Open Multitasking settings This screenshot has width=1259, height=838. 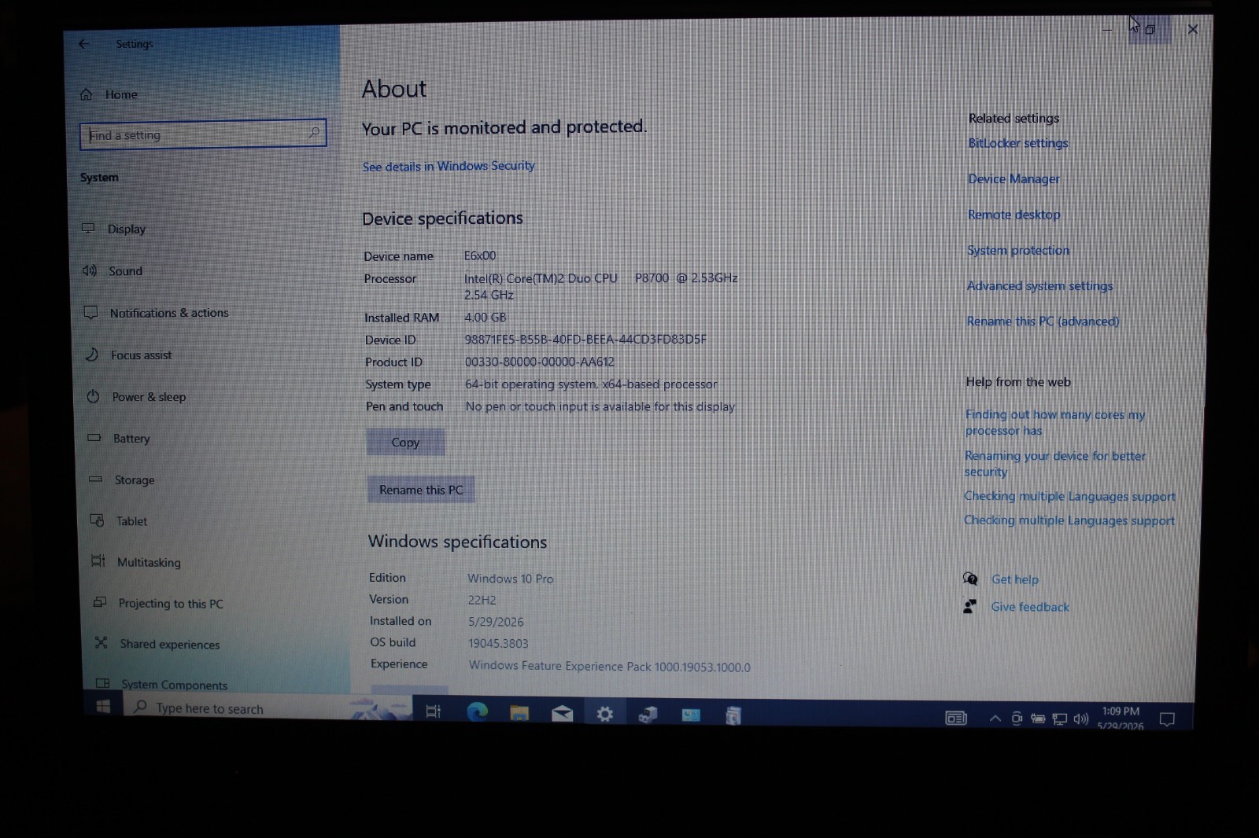[135, 562]
